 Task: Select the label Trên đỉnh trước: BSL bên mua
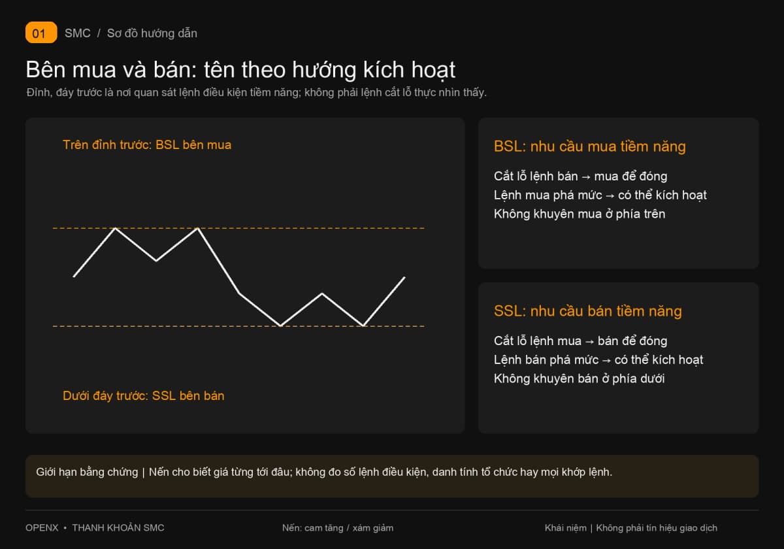point(147,144)
